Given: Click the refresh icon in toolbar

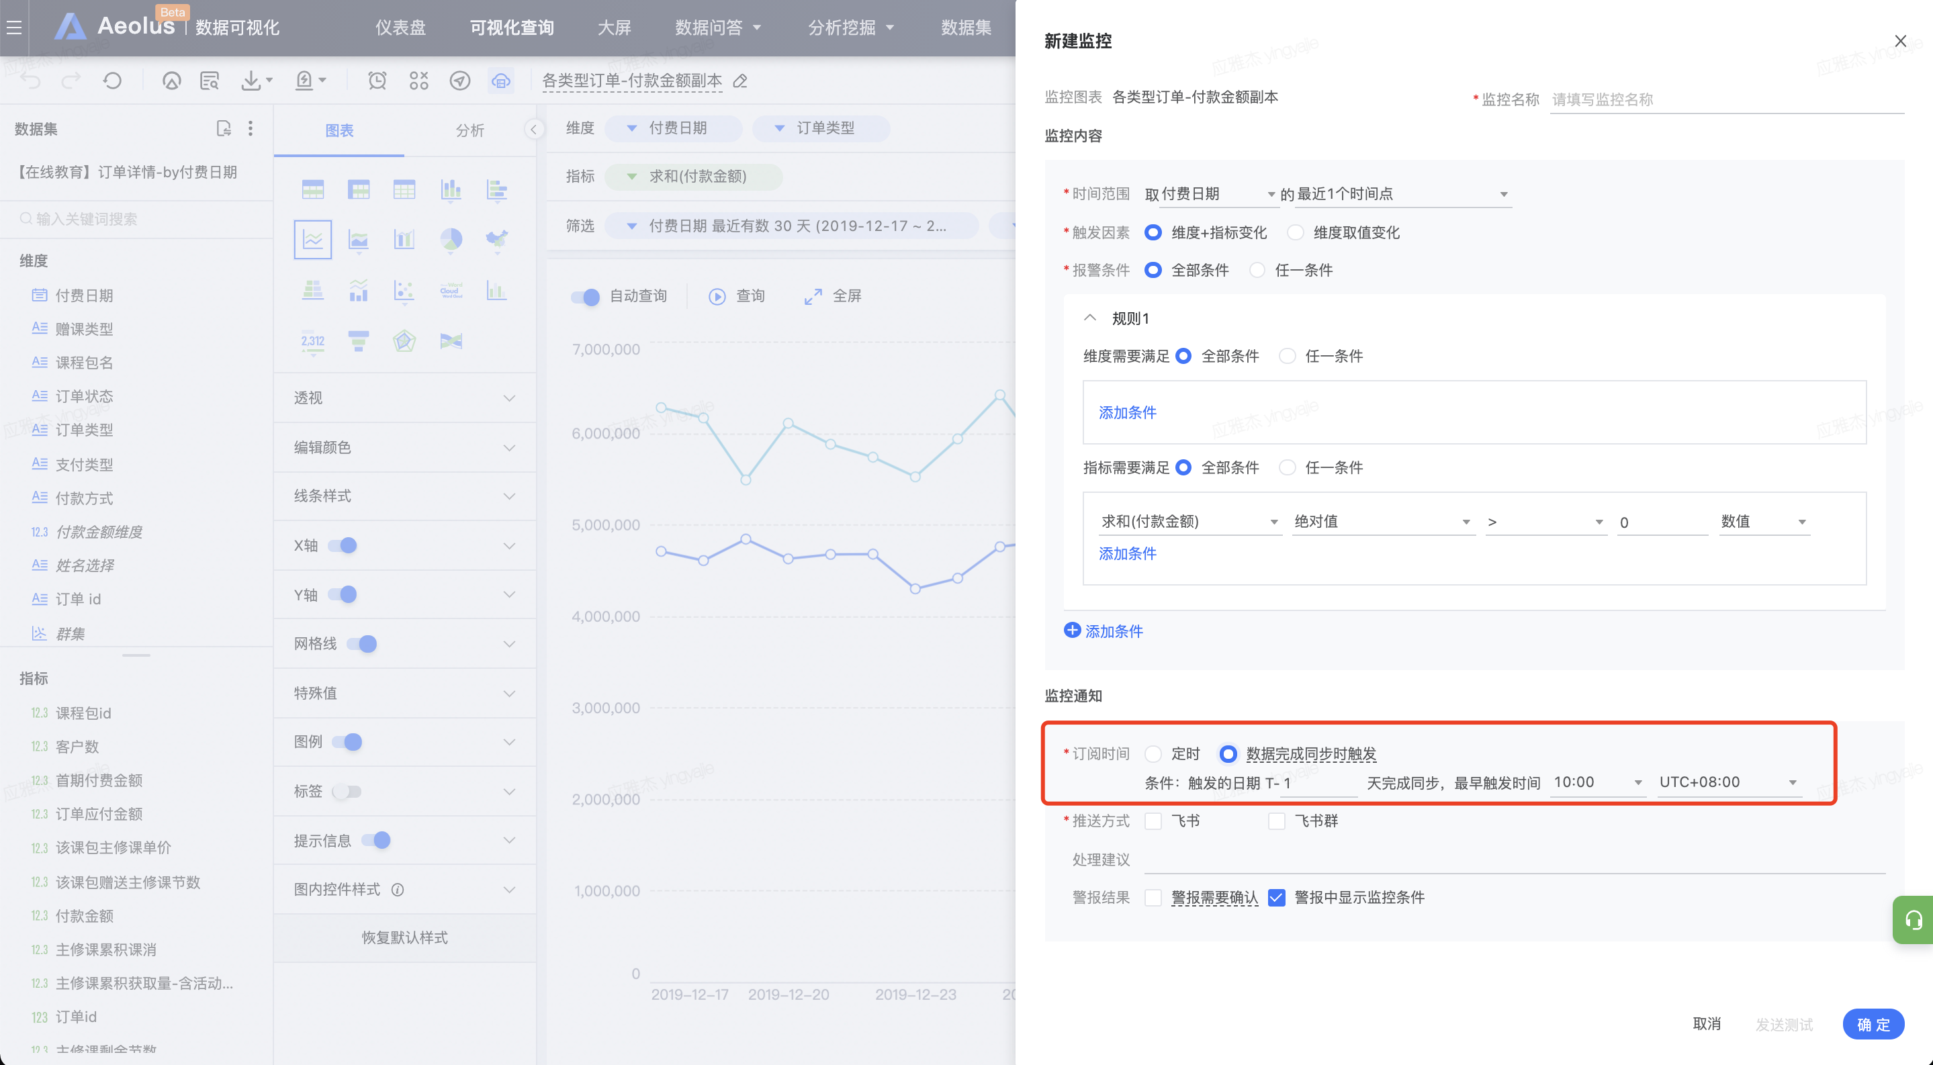Looking at the screenshot, I should (113, 81).
